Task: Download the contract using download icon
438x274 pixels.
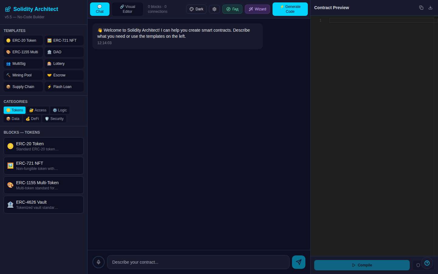Action: tap(430, 8)
